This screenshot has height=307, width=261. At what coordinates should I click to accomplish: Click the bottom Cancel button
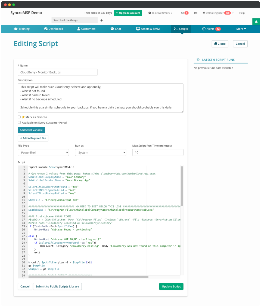tap(25, 286)
